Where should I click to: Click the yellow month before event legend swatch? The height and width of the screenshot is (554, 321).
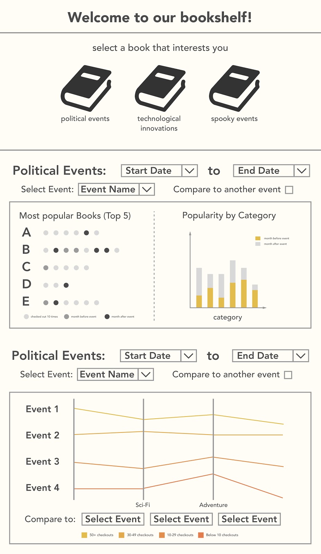[258, 238]
